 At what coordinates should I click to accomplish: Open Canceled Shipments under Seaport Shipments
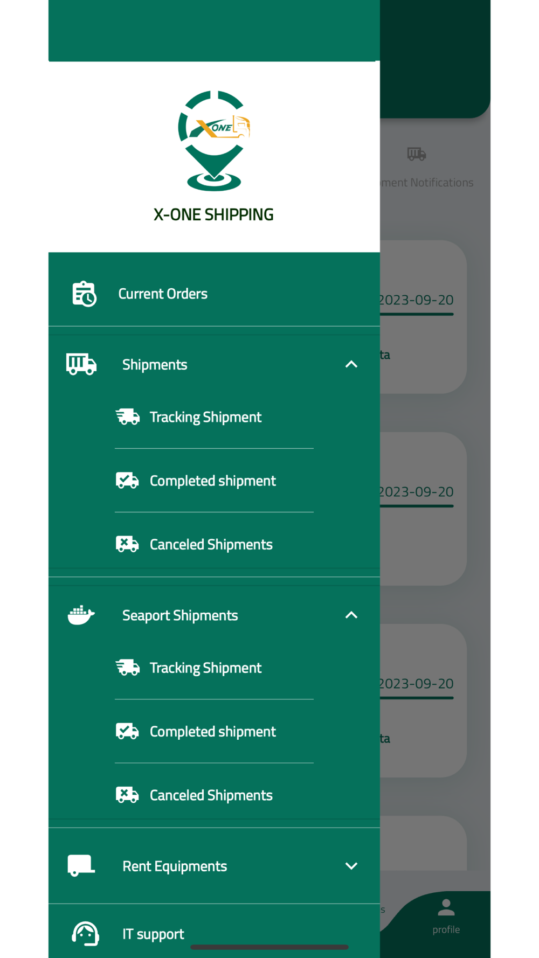[211, 795]
